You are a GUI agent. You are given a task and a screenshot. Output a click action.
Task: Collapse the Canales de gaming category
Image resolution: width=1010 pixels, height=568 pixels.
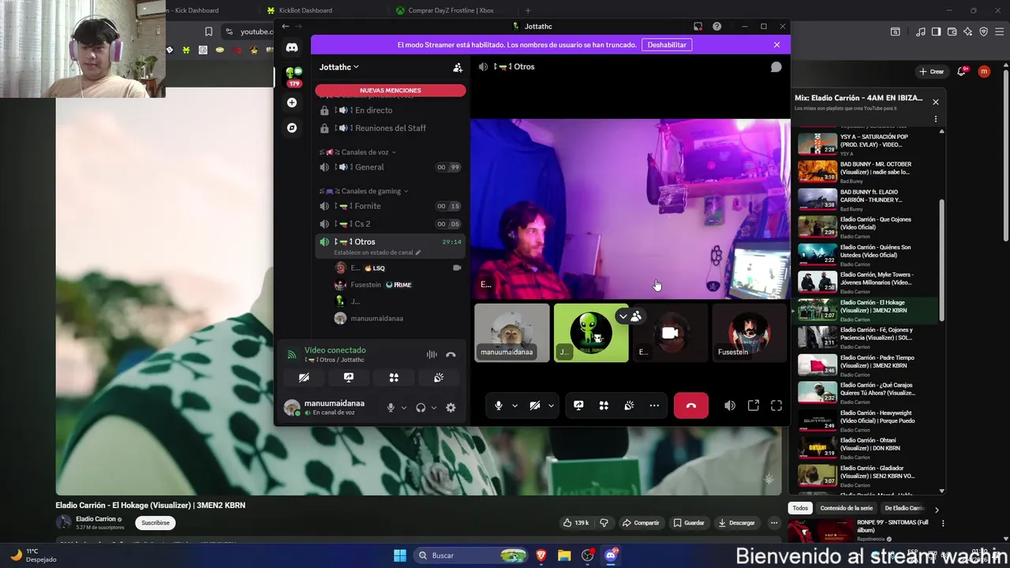point(364,191)
